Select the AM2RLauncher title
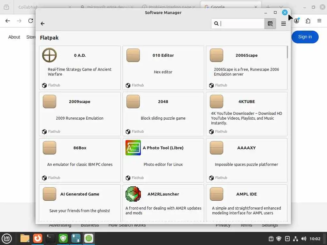 pyautogui.click(x=163, y=194)
